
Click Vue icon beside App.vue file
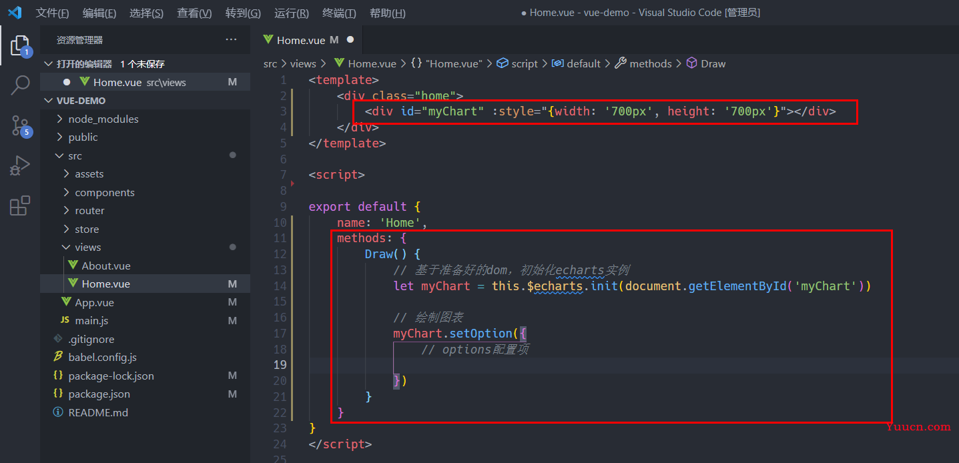[66, 302]
